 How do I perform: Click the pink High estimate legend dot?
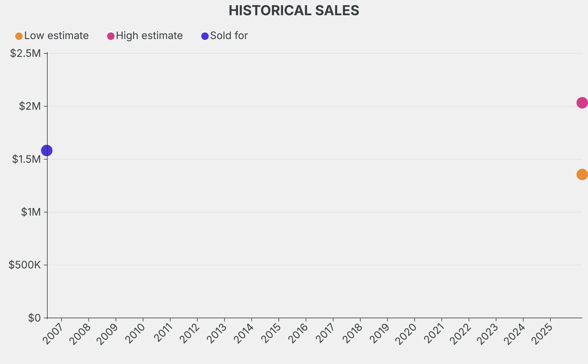[x=111, y=36]
